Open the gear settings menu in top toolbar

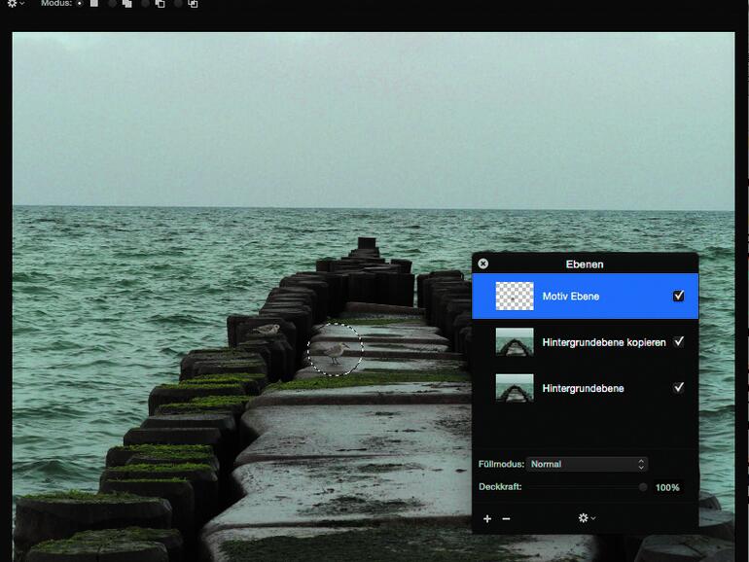pos(16,3)
